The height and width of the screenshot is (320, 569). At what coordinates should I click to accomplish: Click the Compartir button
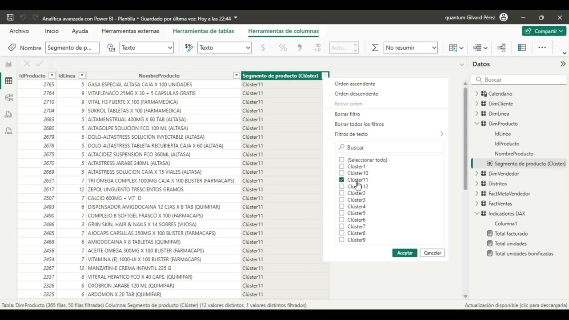[x=544, y=31]
